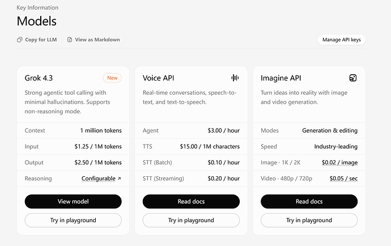The height and width of the screenshot is (246, 391).
Task: Click the Voice API description text
Action: click(189, 97)
